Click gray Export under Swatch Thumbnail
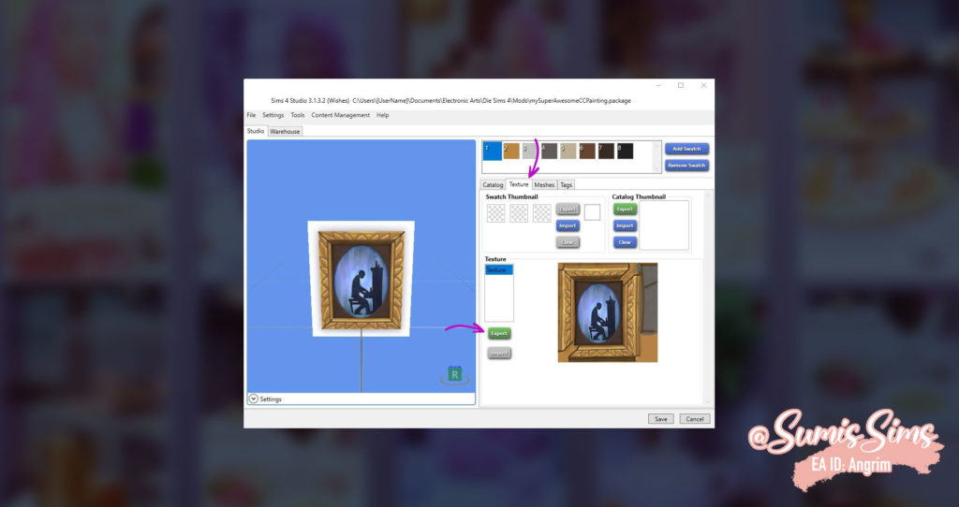The height and width of the screenshot is (507, 959). [568, 209]
